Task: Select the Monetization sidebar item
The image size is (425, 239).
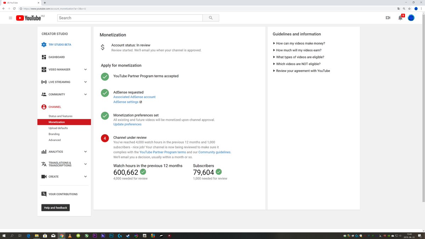Action: point(64,122)
